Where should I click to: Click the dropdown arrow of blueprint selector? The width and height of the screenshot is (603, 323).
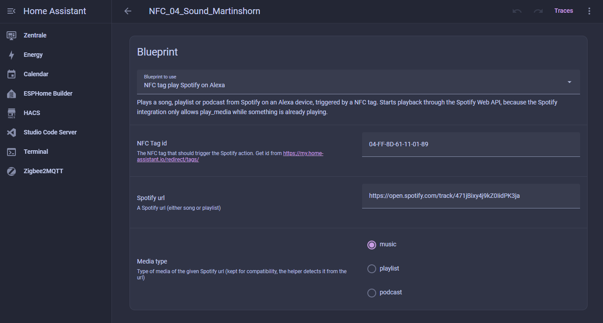pos(569,82)
